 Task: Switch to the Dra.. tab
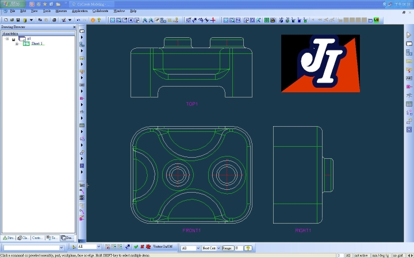click(x=67, y=238)
